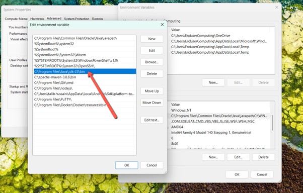Screen dimensions: 303x193
Task: Select the System32\Wbem path entry
Action: 85,55
